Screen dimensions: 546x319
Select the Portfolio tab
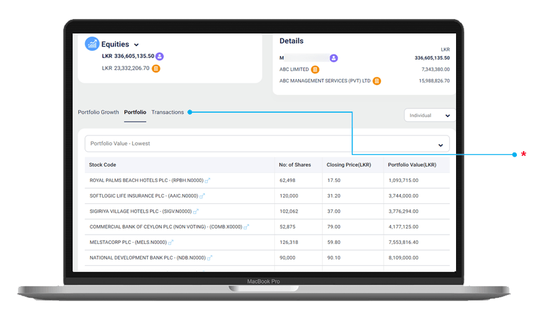point(135,112)
